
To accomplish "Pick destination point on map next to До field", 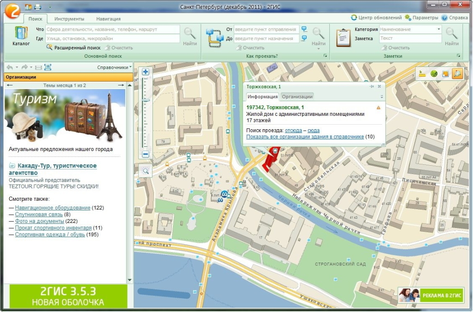I will pos(304,38).
